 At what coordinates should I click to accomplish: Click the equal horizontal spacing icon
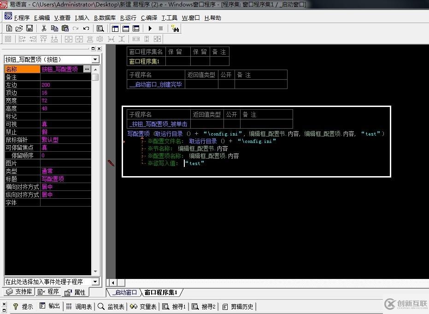point(111,39)
